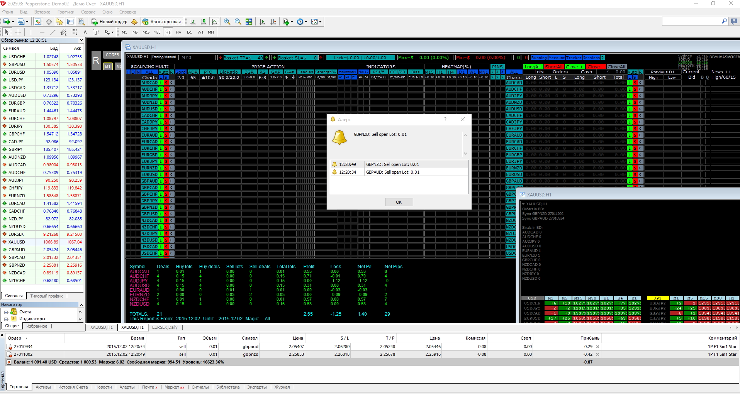
Task: Open the chart templates dropdown arrow
Action: pos(320,22)
